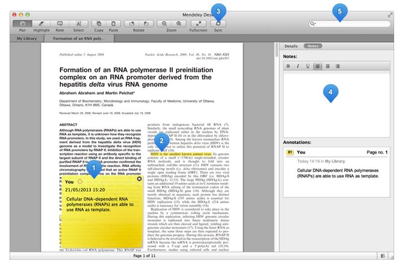402x268 pixels.
Task: Enter Fullscreen reading mode
Action: tap(198, 24)
